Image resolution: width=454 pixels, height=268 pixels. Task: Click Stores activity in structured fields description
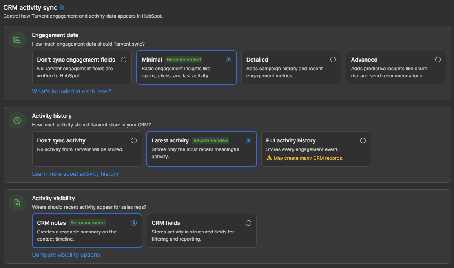tap(193, 235)
